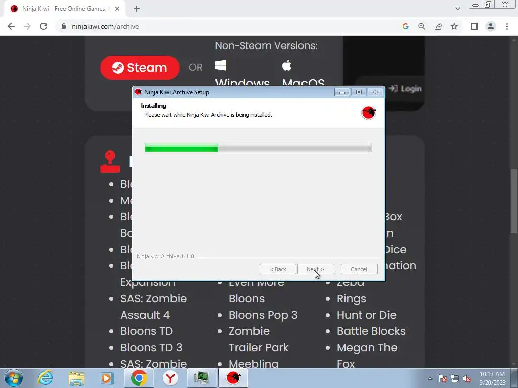
Task: Click the Ninja Kiwi logo in setup header
Action: pyautogui.click(x=368, y=113)
